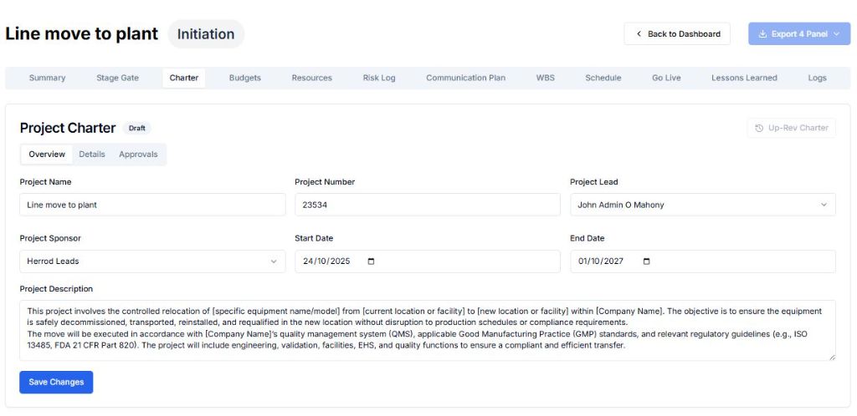Go to the Budgets tab
857x416 pixels.
click(x=245, y=78)
